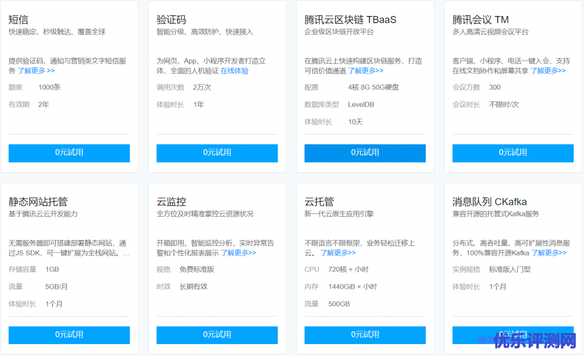Follow 了解更多 link in the TBaaS card
Image resolution: width=584 pixels, height=356 pixels.
(366, 71)
